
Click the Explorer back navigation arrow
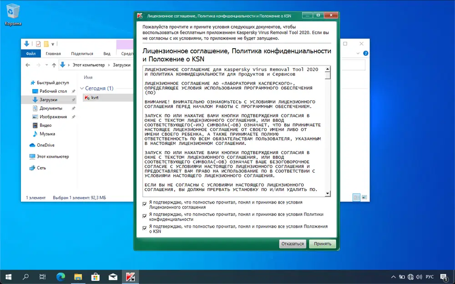28,65
